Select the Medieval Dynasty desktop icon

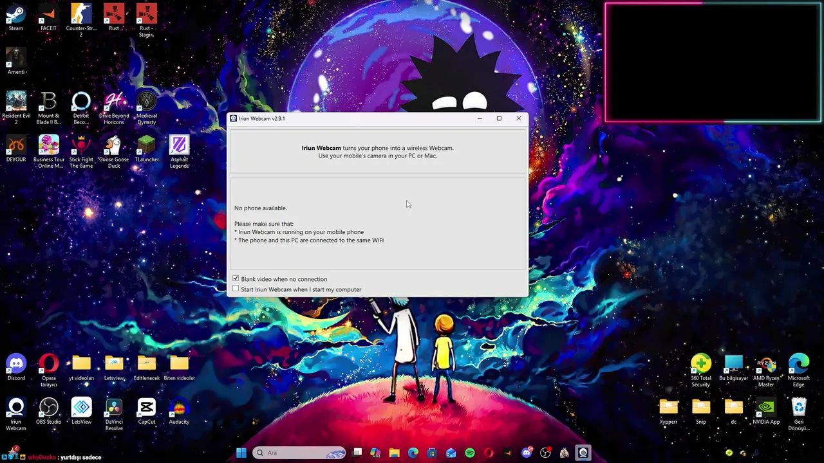[146, 108]
